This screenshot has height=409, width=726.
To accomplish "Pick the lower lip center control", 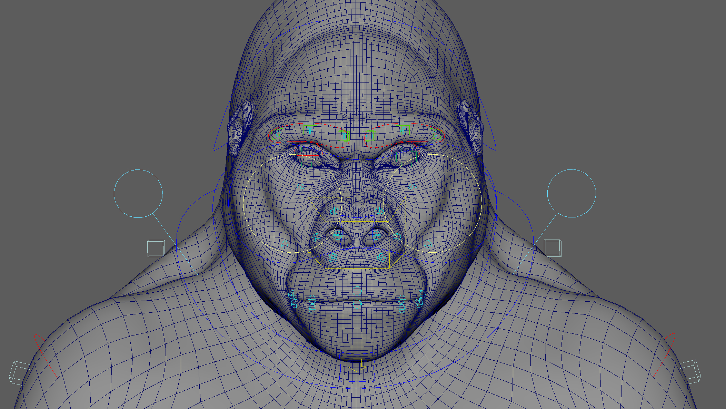I will [357, 304].
